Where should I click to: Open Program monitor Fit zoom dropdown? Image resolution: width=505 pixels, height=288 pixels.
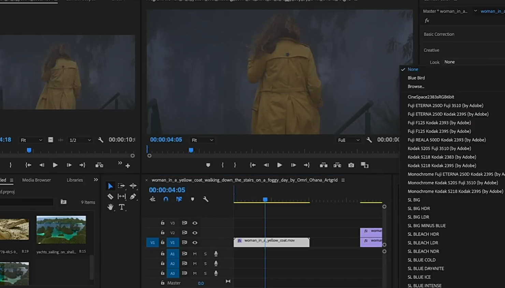pos(202,140)
